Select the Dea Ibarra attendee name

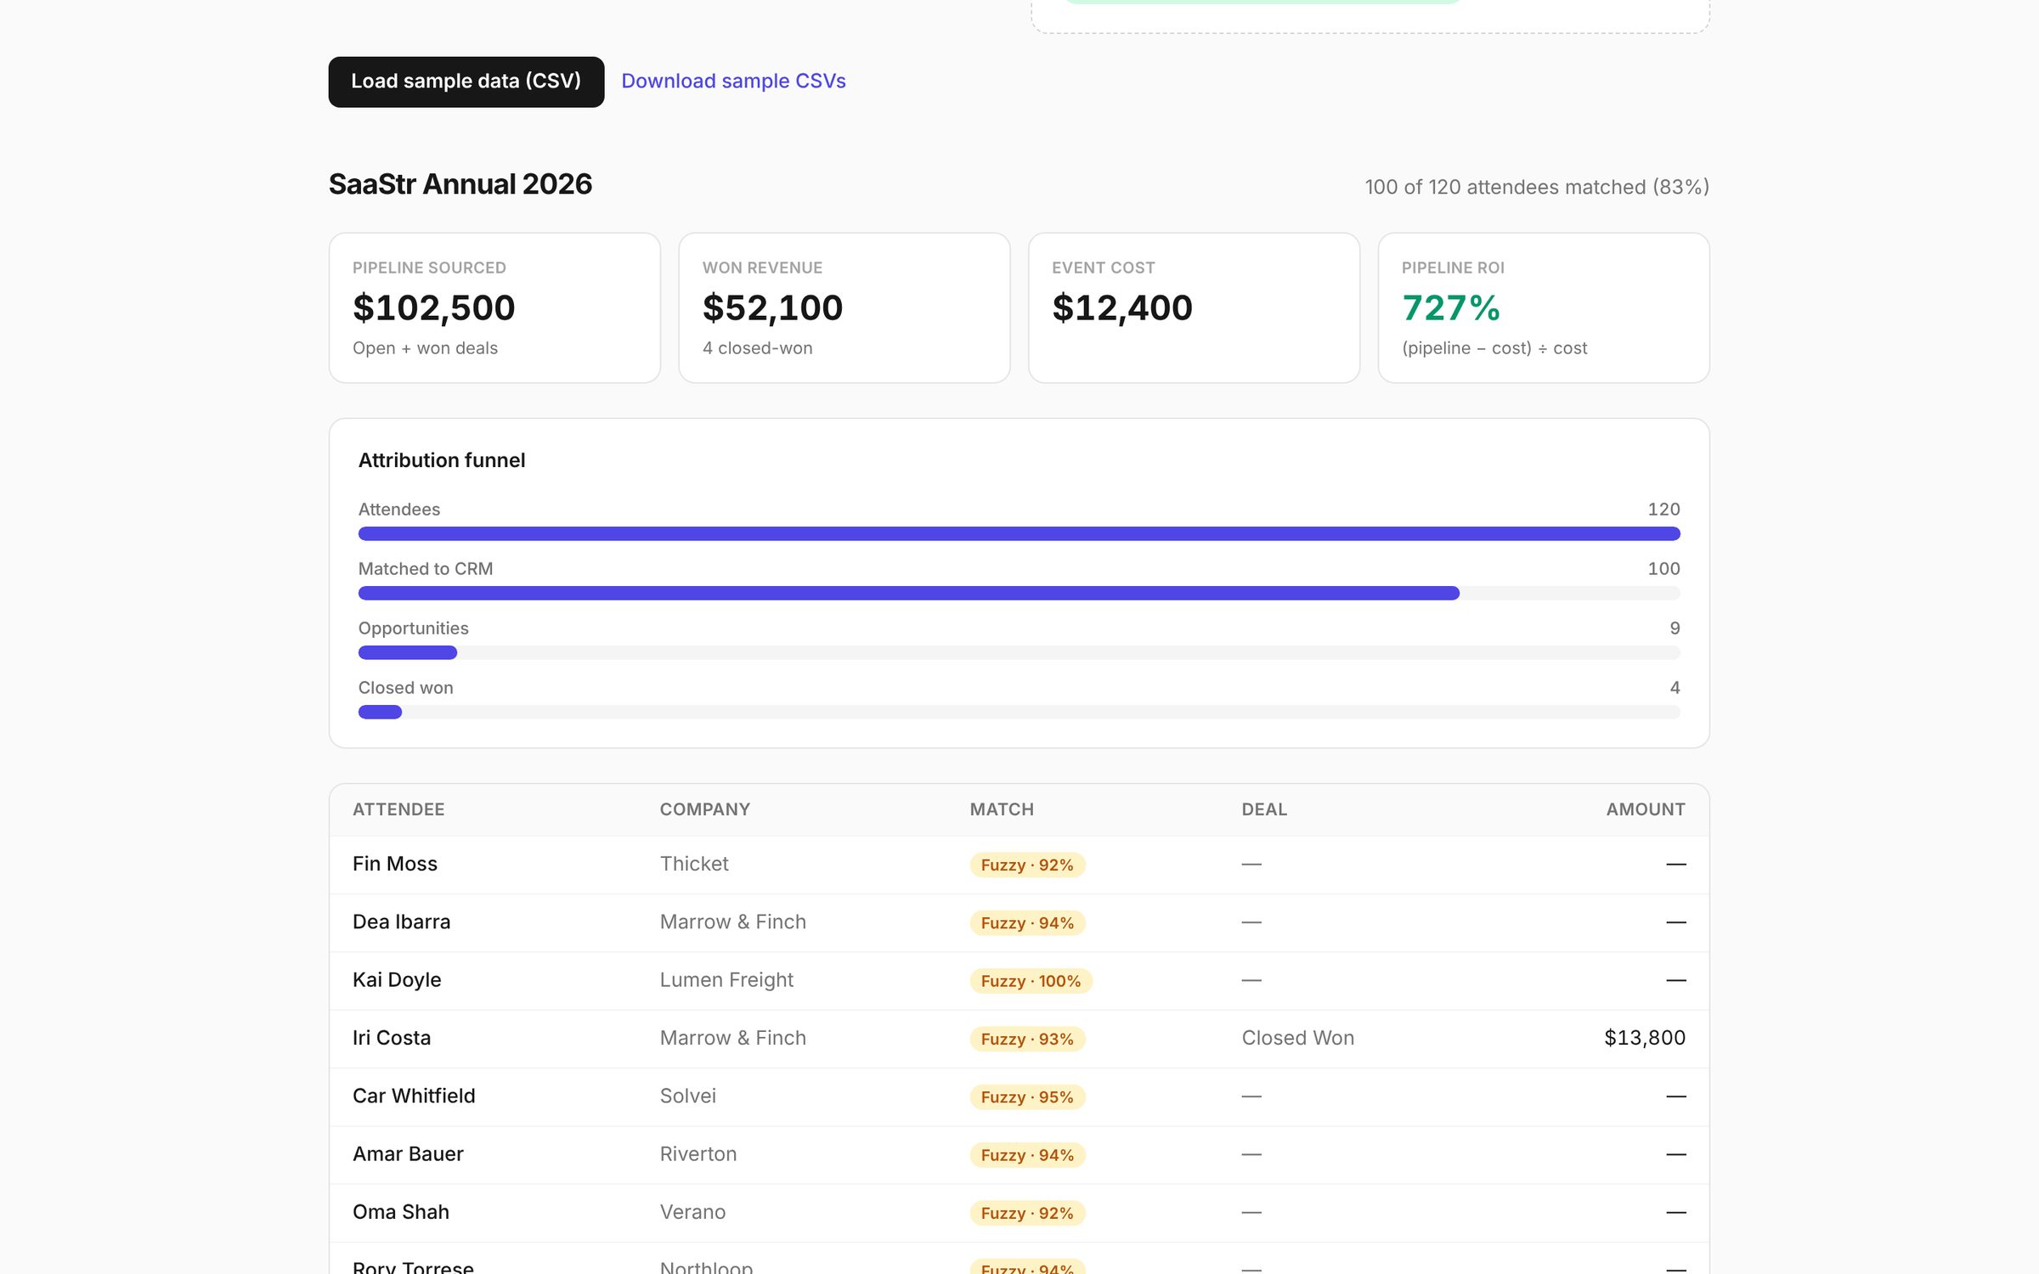click(402, 922)
